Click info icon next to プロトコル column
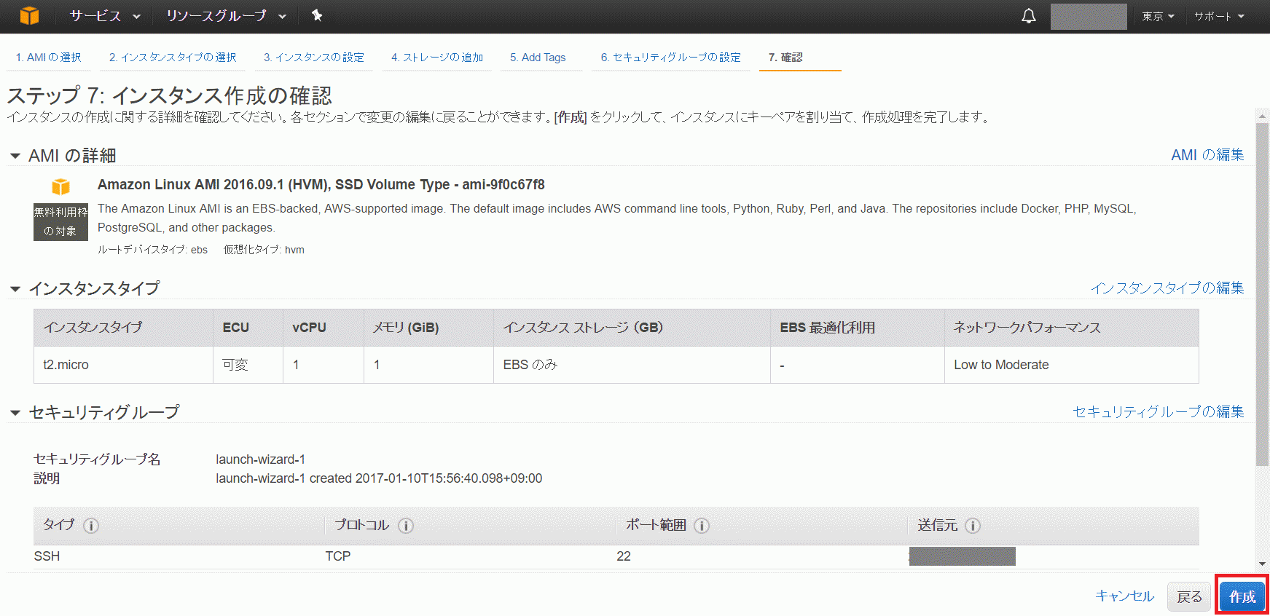Image resolution: width=1270 pixels, height=616 pixels. [406, 526]
